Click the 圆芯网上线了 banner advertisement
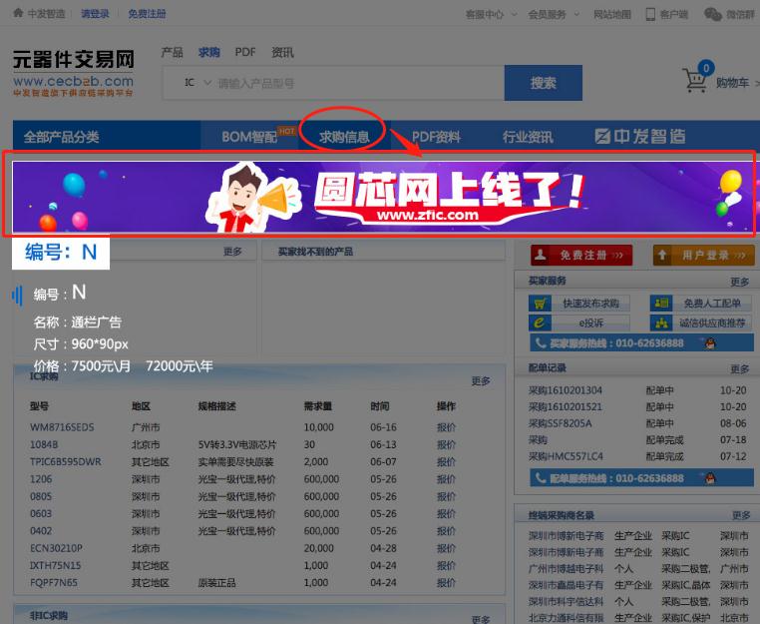Screen dimensions: 760x624 383,197
